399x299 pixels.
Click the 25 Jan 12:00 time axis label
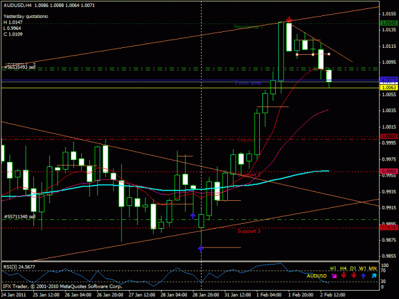click(x=46, y=295)
